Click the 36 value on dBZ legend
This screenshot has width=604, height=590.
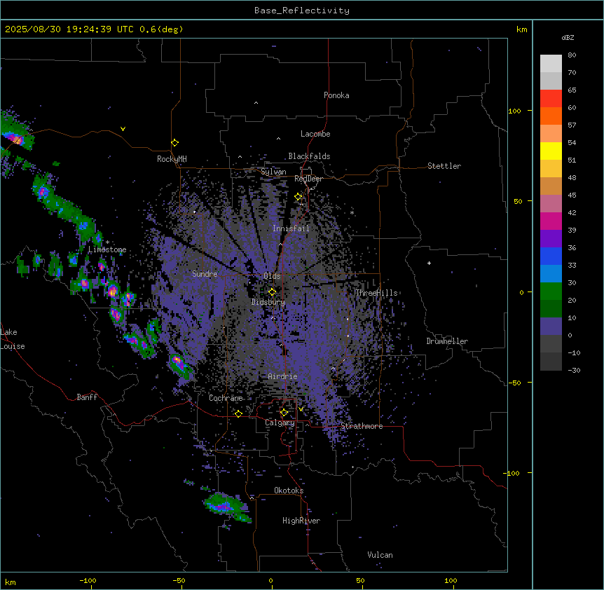572,247
